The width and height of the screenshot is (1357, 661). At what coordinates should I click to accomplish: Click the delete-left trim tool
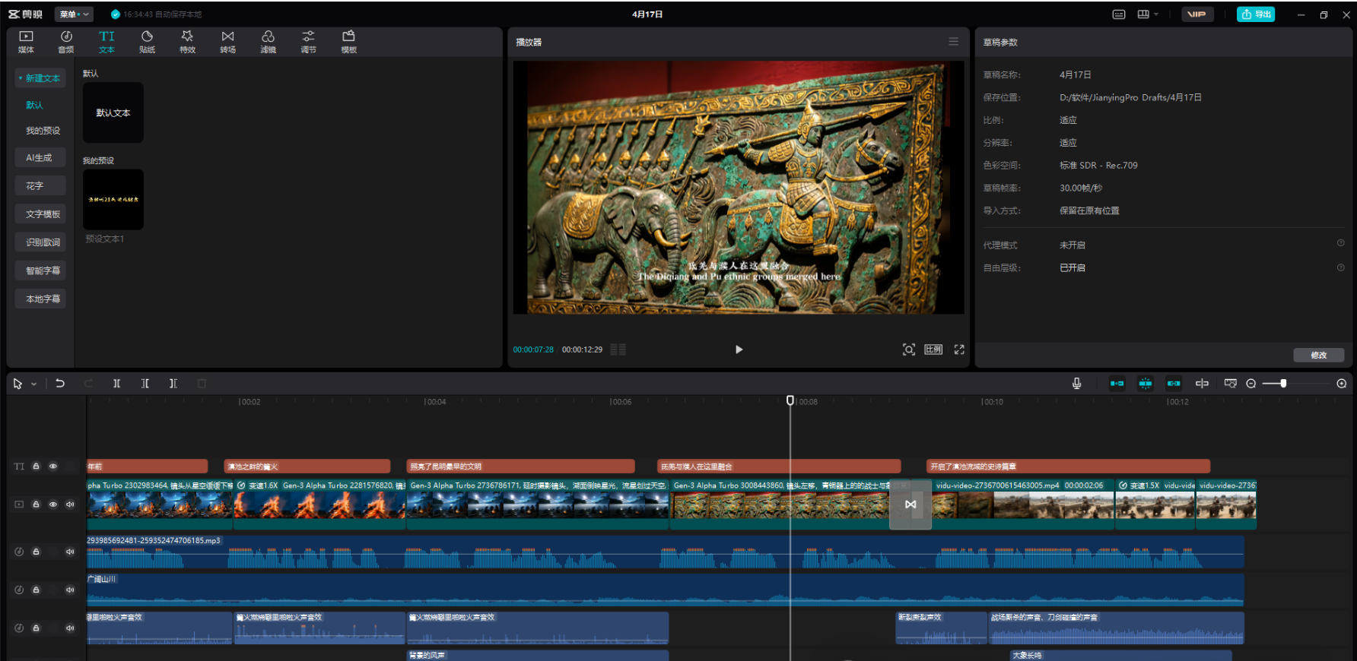tap(145, 384)
